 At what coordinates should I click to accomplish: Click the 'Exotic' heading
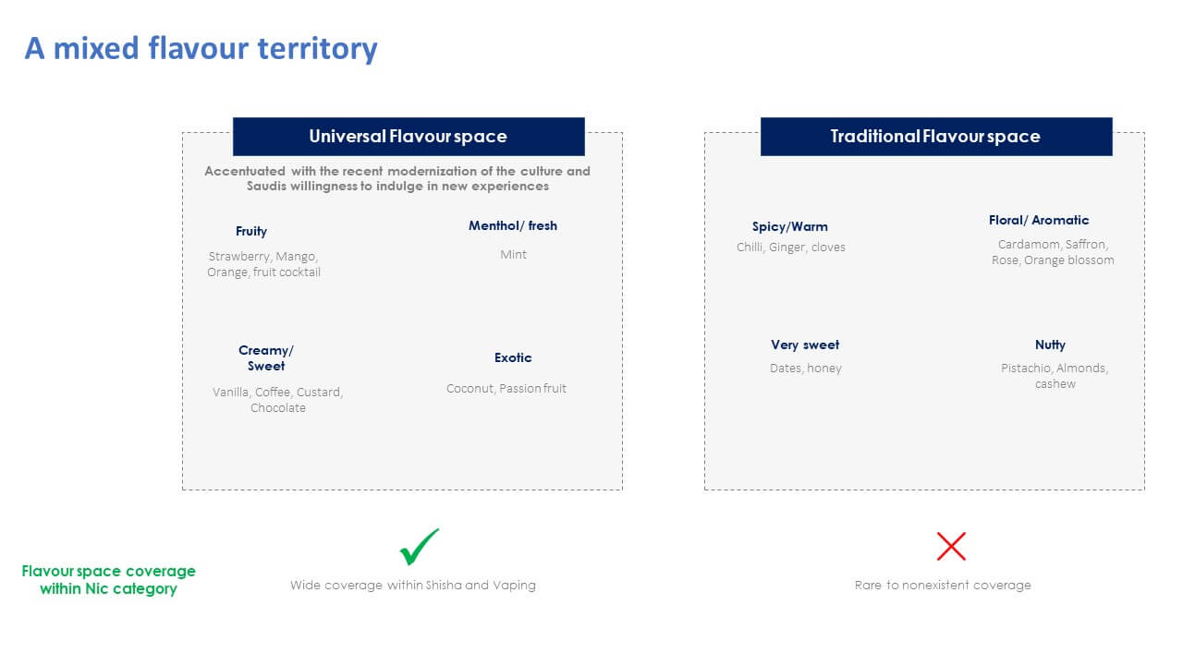tap(513, 357)
